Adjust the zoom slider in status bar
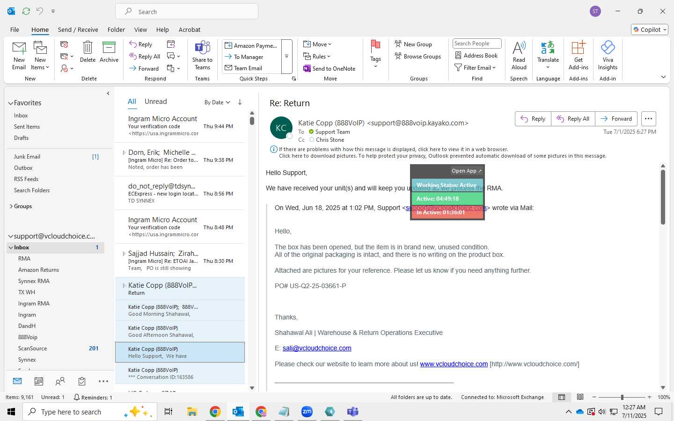Screen dimensions: 674x421 (622, 397)
